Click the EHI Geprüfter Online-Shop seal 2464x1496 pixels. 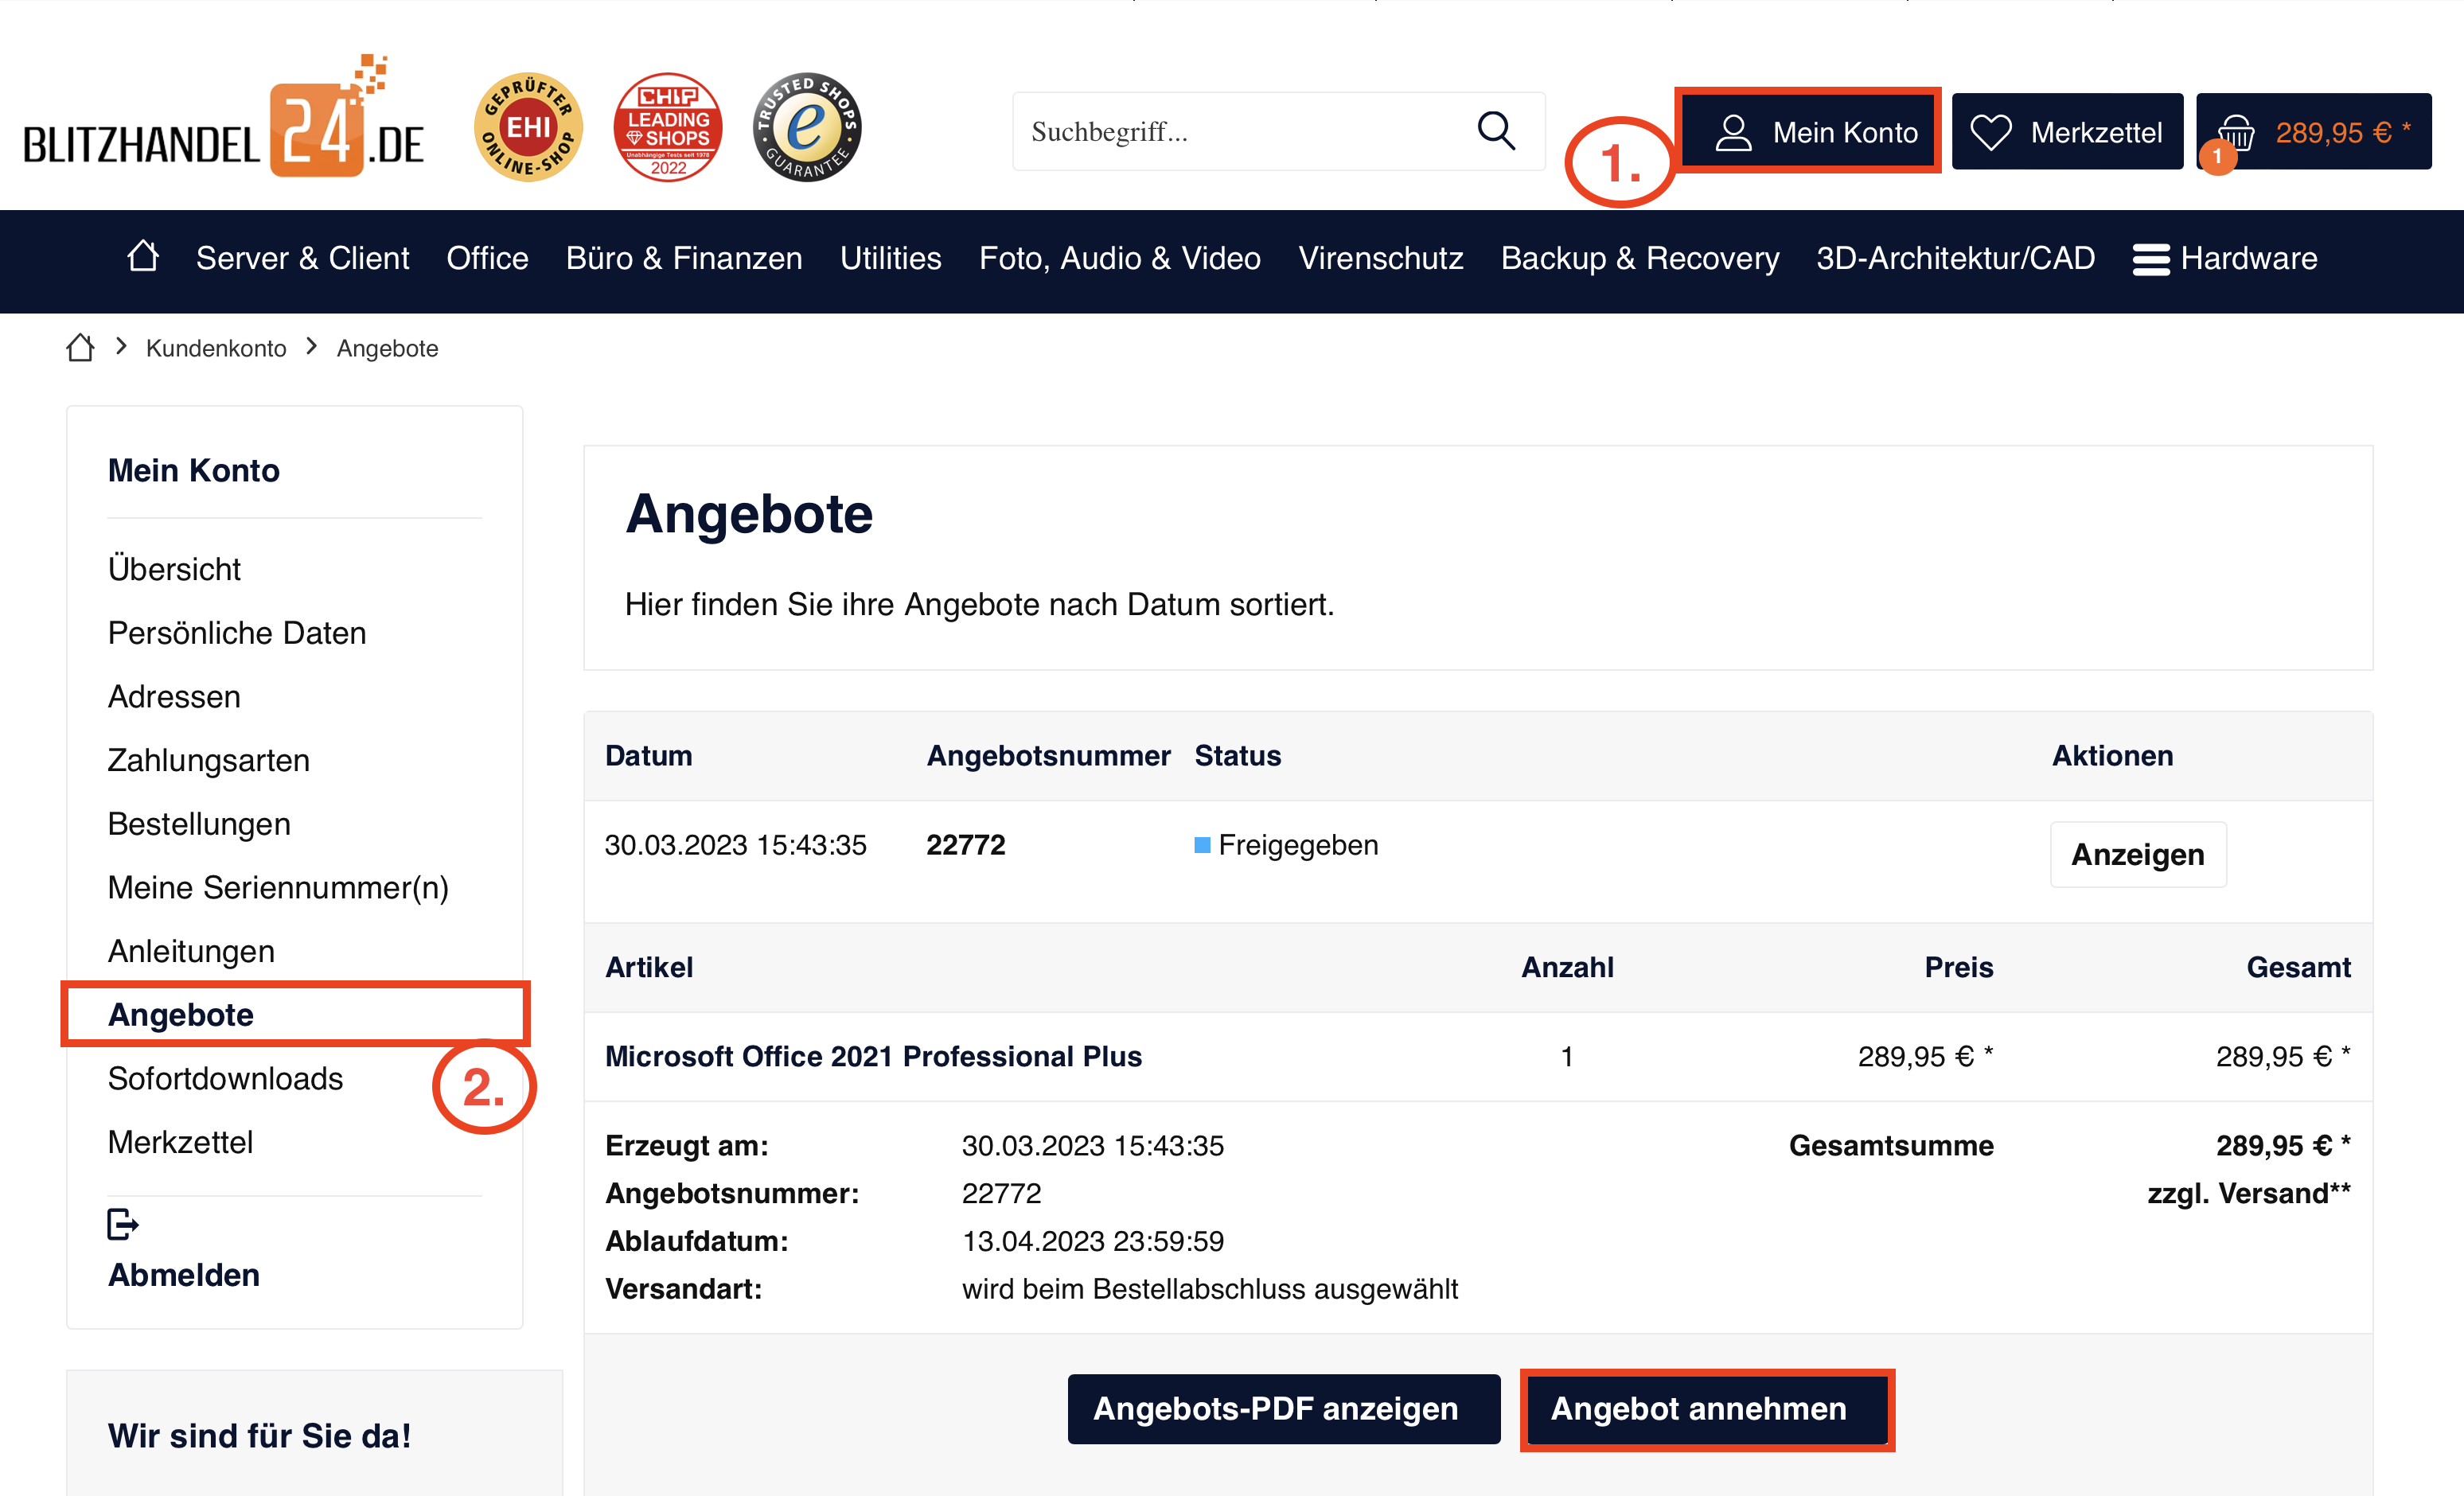pos(528,127)
